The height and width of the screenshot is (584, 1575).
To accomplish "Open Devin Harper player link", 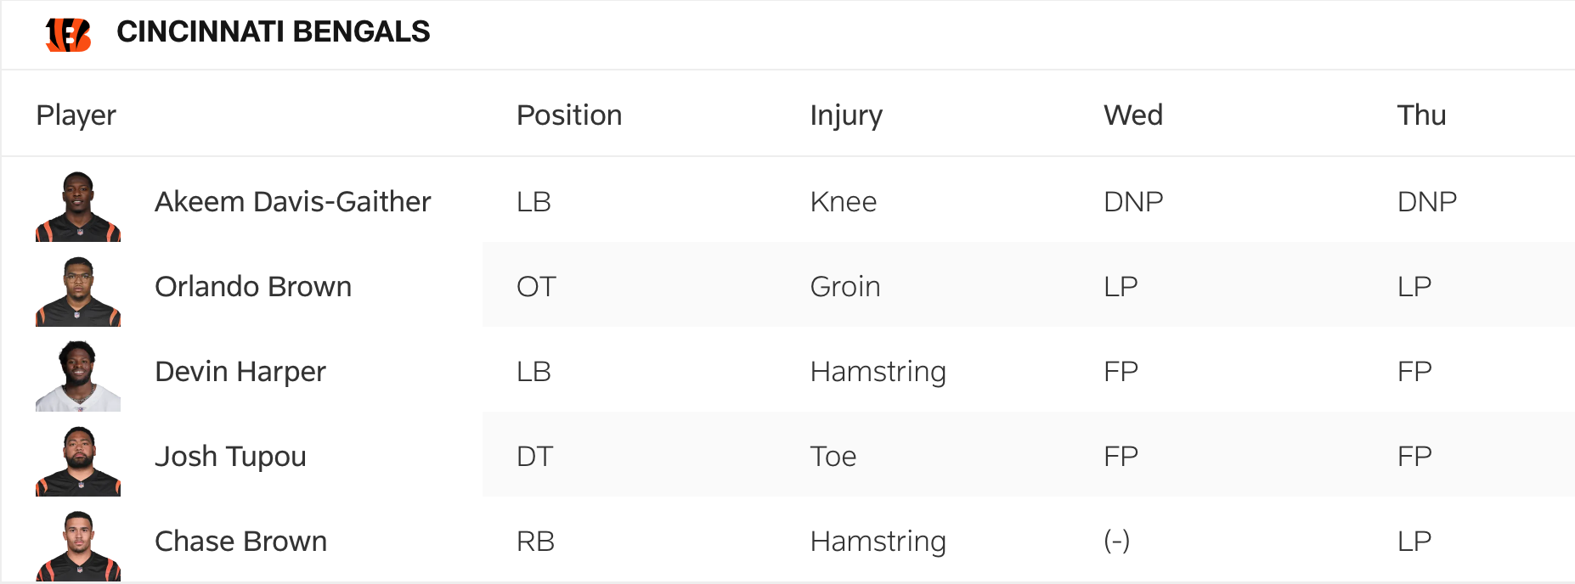I will [x=240, y=372].
